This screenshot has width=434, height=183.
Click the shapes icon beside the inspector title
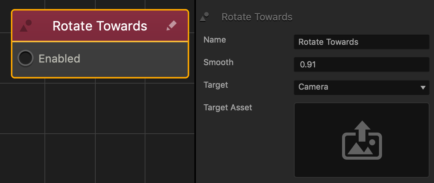tap(204, 17)
